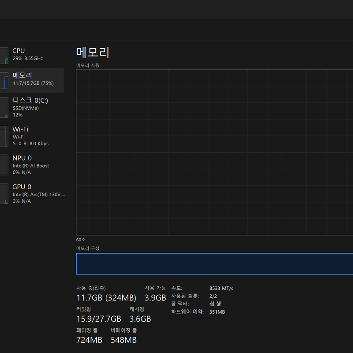Select the NPU 0 Intel AI Boost item
The width and height of the screenshot is (353, 353).
(x=31, y=165)
